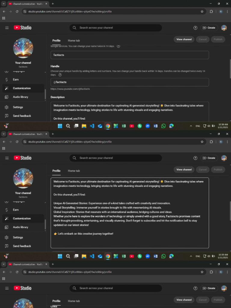Click the help icon under the Handle hint
This screenshot has width=231, height=308.
click(x=60, y=75)
